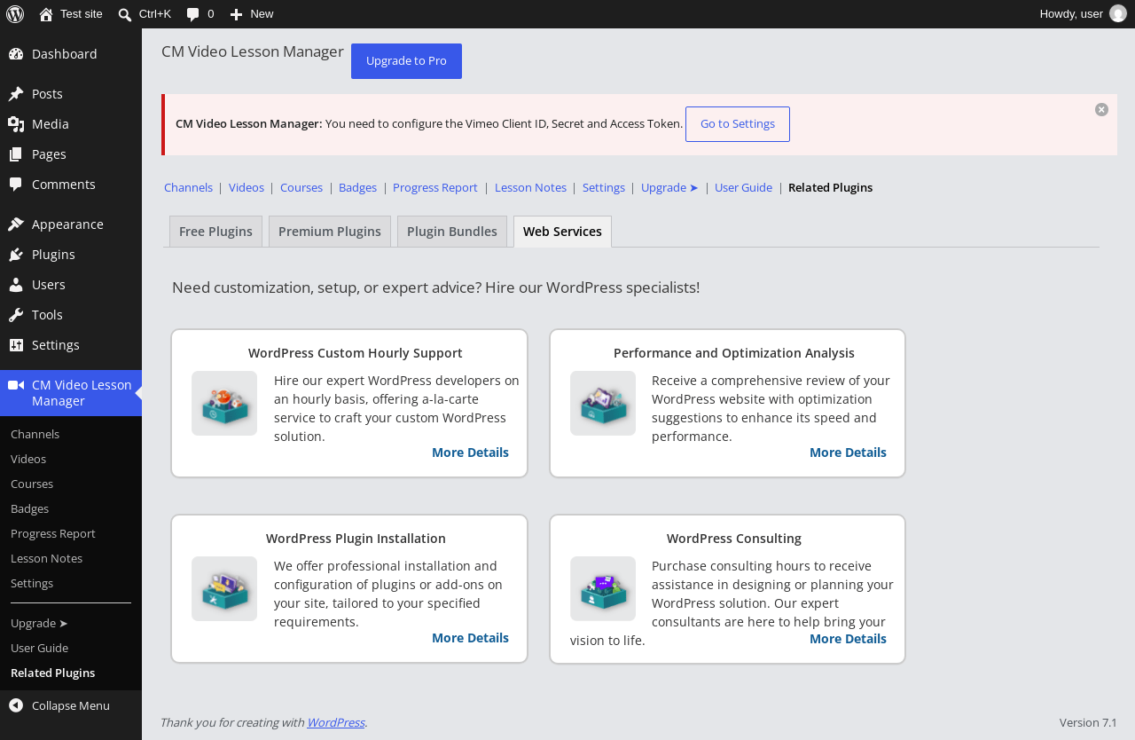Switch to the Premium Plugins tab
This screenshot has height=740, width=1135.
(330, 232)
